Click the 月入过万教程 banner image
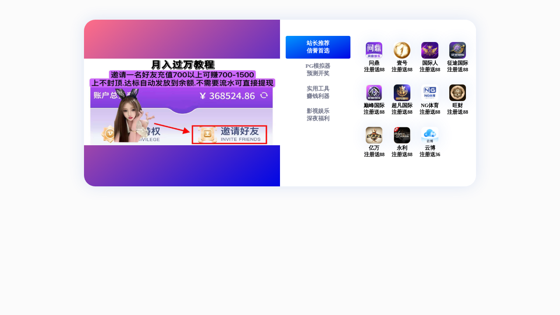The image size is (560, 315). [x=182, y=102]
